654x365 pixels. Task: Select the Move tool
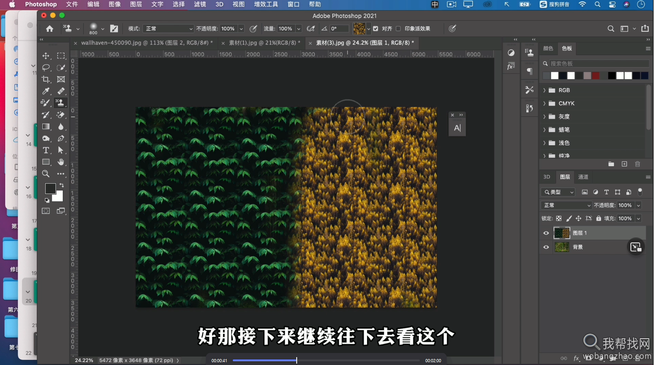click(46, 56)
